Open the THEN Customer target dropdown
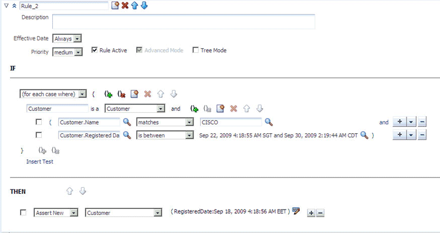 pos(124,213)
